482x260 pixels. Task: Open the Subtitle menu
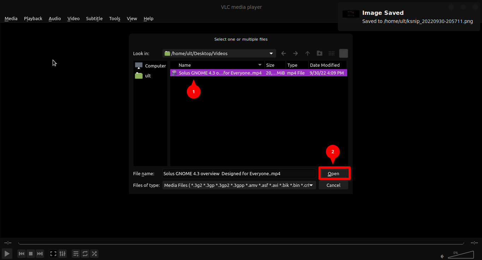94,18
